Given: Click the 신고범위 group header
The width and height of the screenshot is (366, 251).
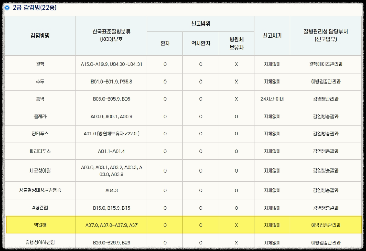Looking at the screenshot, I should [x=200, y=24].
